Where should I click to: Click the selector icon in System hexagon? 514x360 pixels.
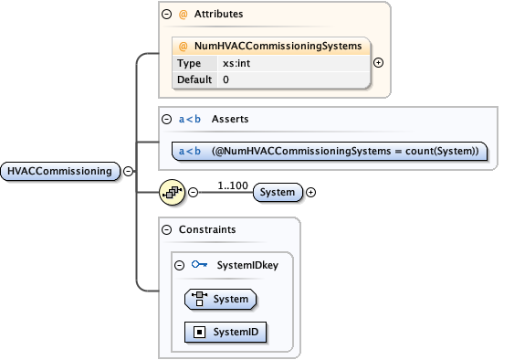[199, 299]
